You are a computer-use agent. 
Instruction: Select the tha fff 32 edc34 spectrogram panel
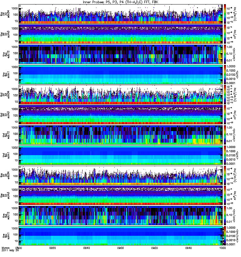121,14
